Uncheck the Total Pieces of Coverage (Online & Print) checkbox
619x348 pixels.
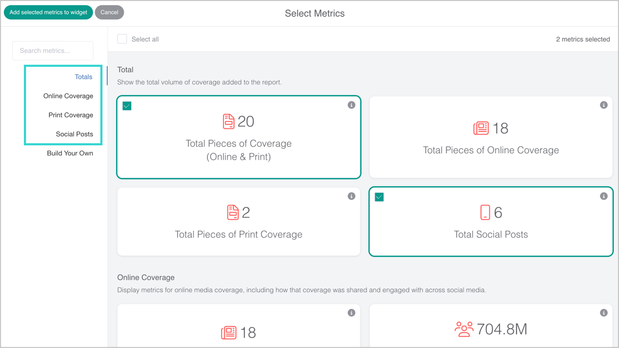coord(127,106)
